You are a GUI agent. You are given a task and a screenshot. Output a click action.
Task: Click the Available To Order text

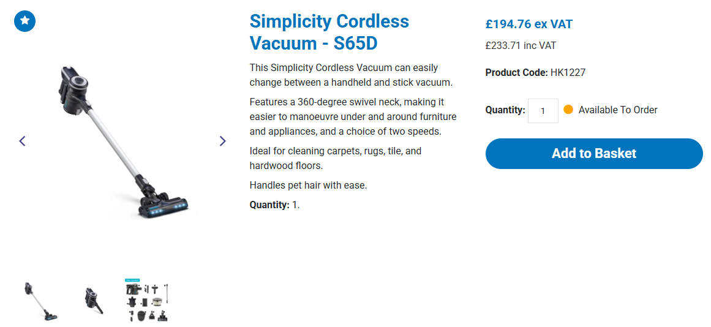click(x=617, y=110)
